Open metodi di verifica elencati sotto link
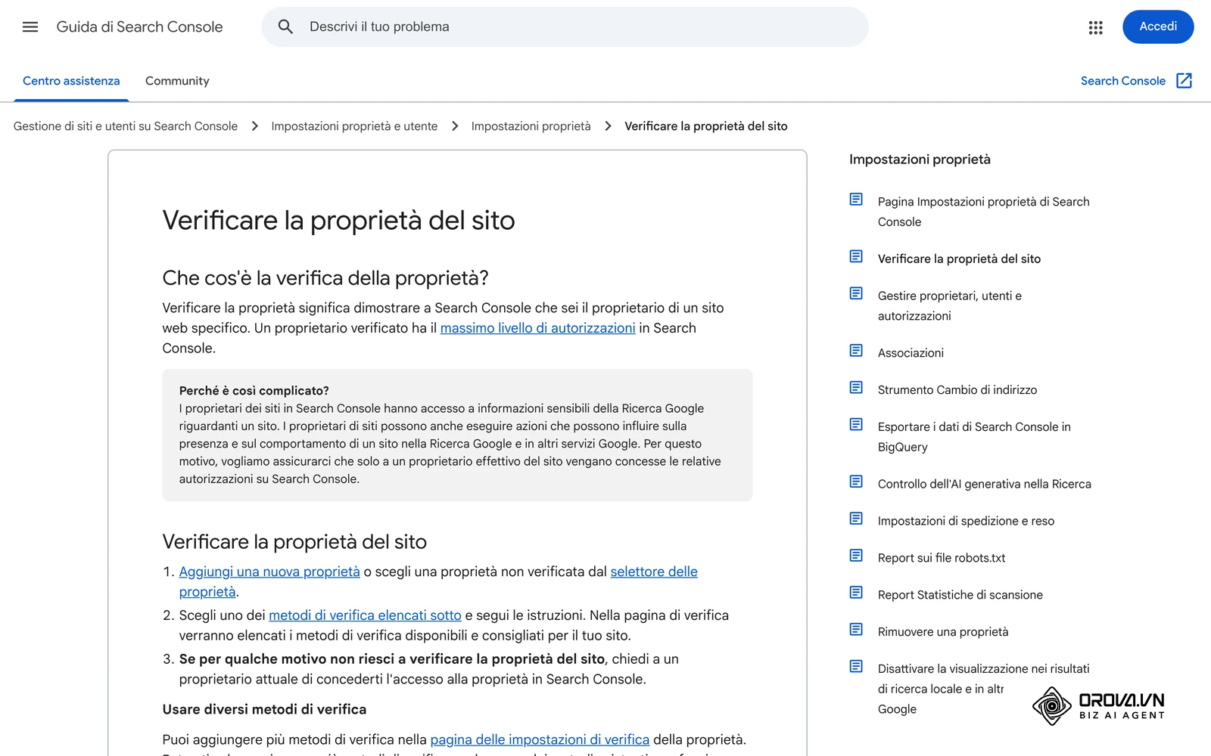This screenshot has width=1211, height=756. (x=365, y=615)
